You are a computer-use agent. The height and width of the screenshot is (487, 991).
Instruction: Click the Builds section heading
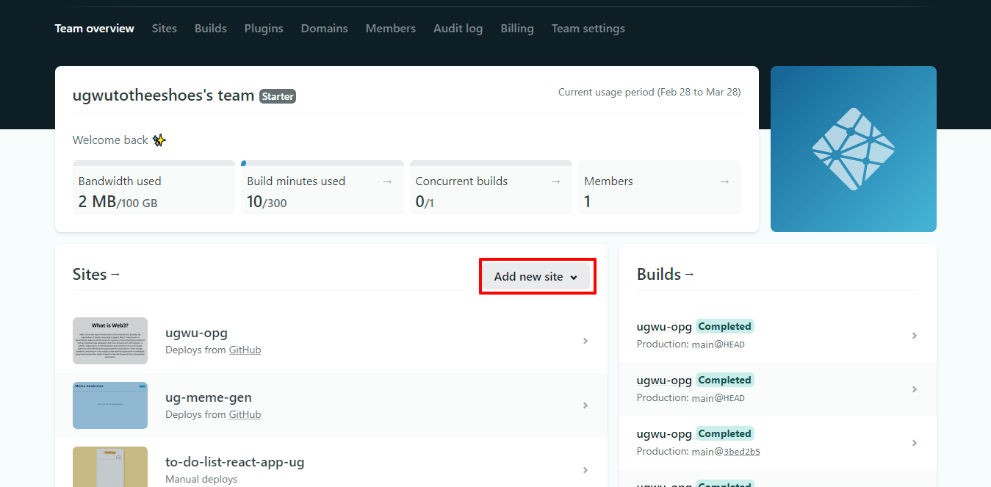click(659, 274)
